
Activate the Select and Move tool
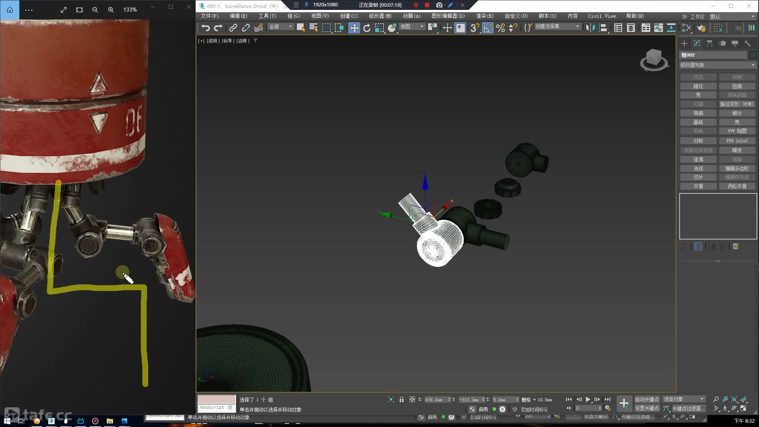[354, 28]
